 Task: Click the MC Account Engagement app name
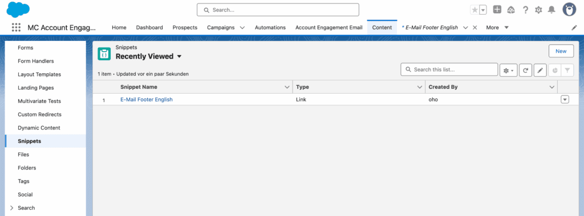(62, 27)
